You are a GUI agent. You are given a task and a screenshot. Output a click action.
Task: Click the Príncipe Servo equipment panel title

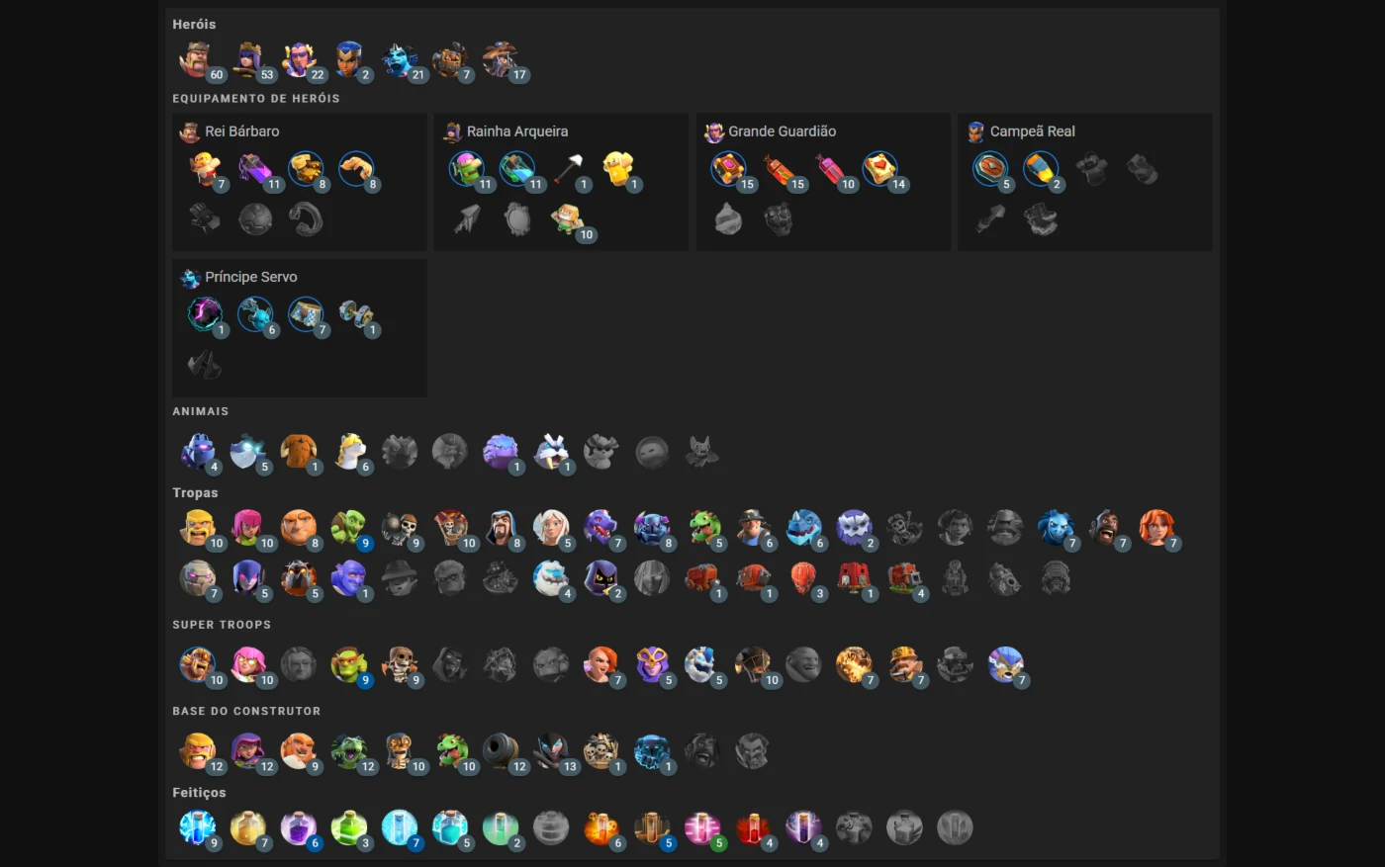[x=251, y=278]
